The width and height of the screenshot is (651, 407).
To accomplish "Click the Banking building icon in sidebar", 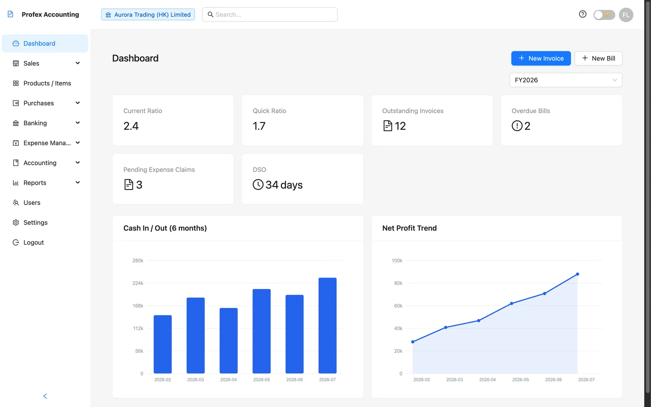I will click(16, 123).
